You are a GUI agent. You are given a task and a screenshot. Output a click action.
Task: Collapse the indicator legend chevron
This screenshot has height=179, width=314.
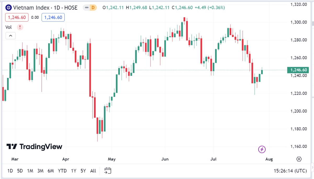10,36
